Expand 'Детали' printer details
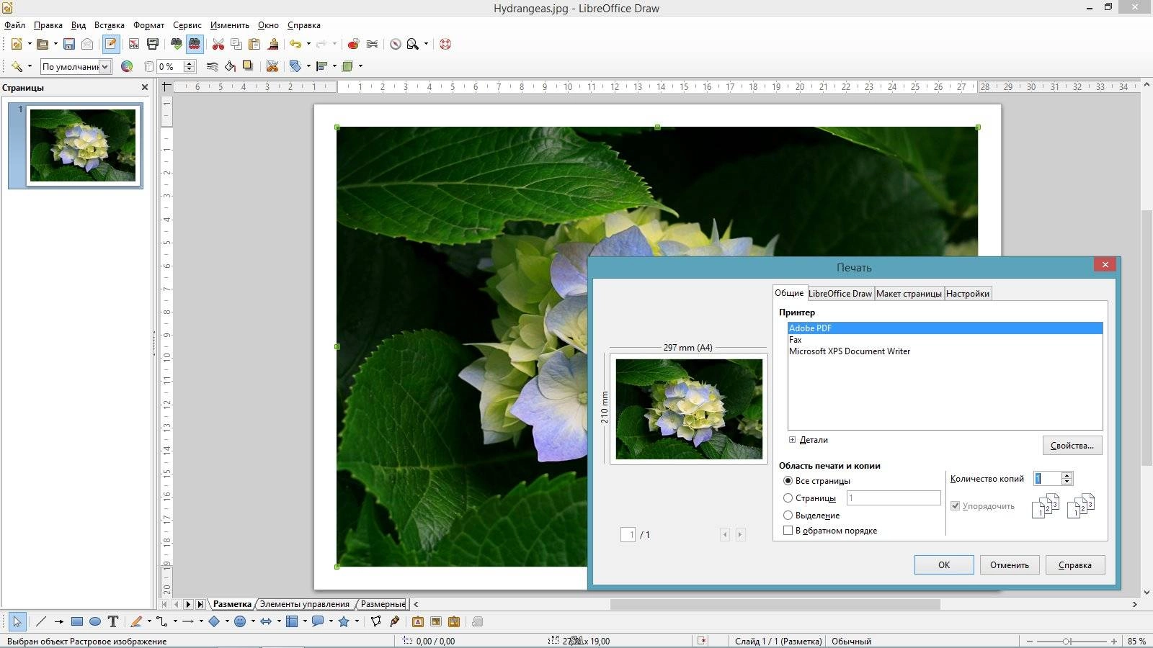The height and width of the screenshot is (648, 1153). click(x=792, y=440)
